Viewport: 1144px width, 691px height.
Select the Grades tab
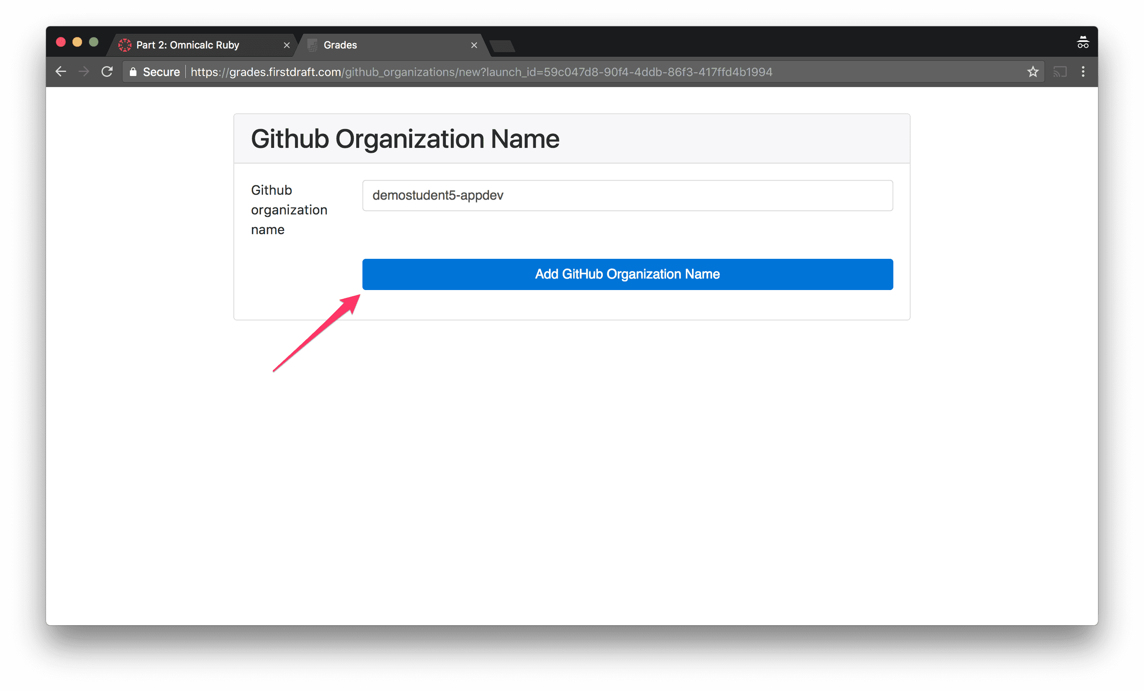coord(393,45)
